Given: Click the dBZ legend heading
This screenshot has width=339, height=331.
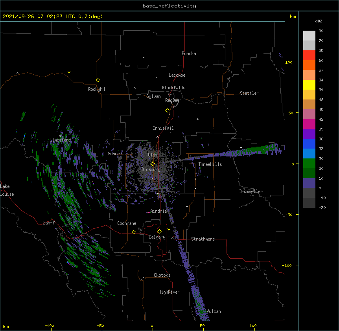Looking at the screenshot, I should pos(319,21).
